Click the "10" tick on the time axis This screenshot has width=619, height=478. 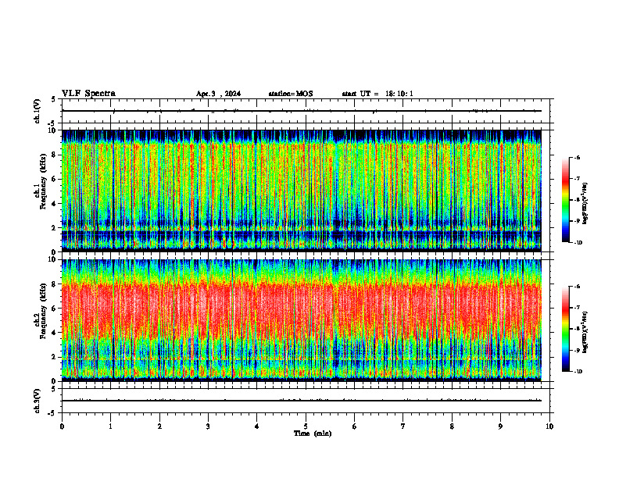[x=549, y=426]
